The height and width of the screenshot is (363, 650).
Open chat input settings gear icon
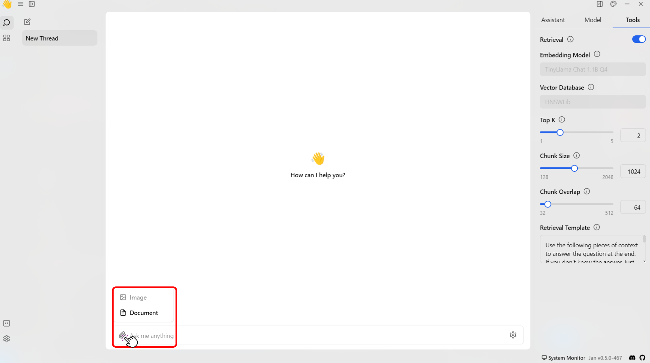pos(513,335)
